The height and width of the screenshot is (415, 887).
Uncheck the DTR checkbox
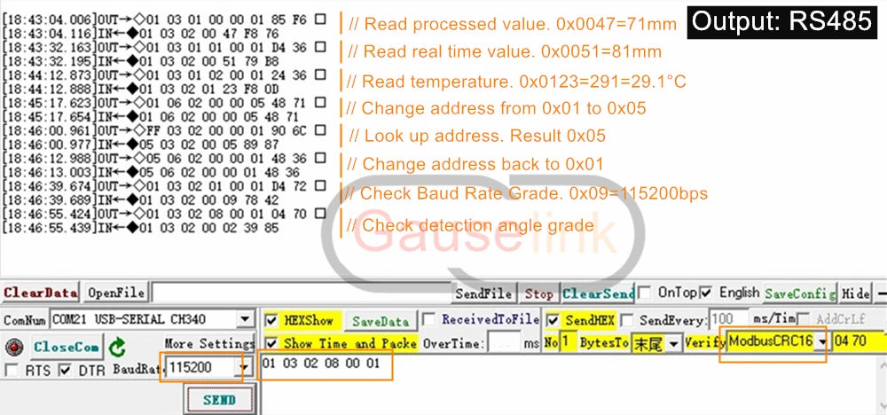[66, 371]
